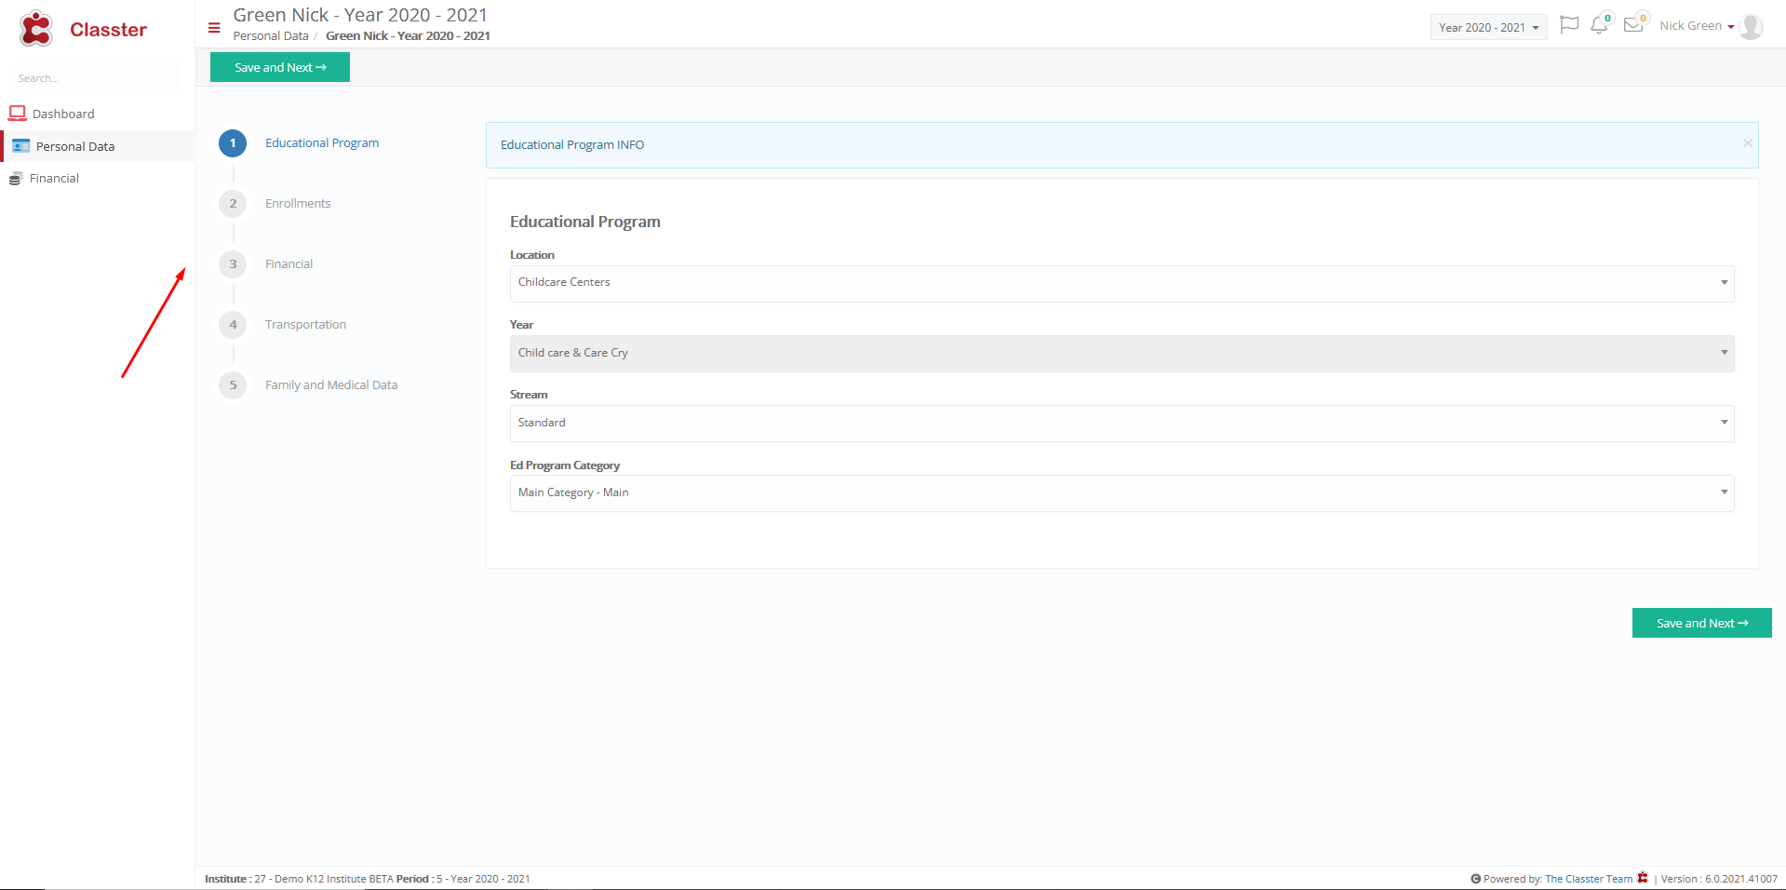Click the Classter brand name
Image resolution: width=1786 pixels, height=890 pixels.
(108, 30)
